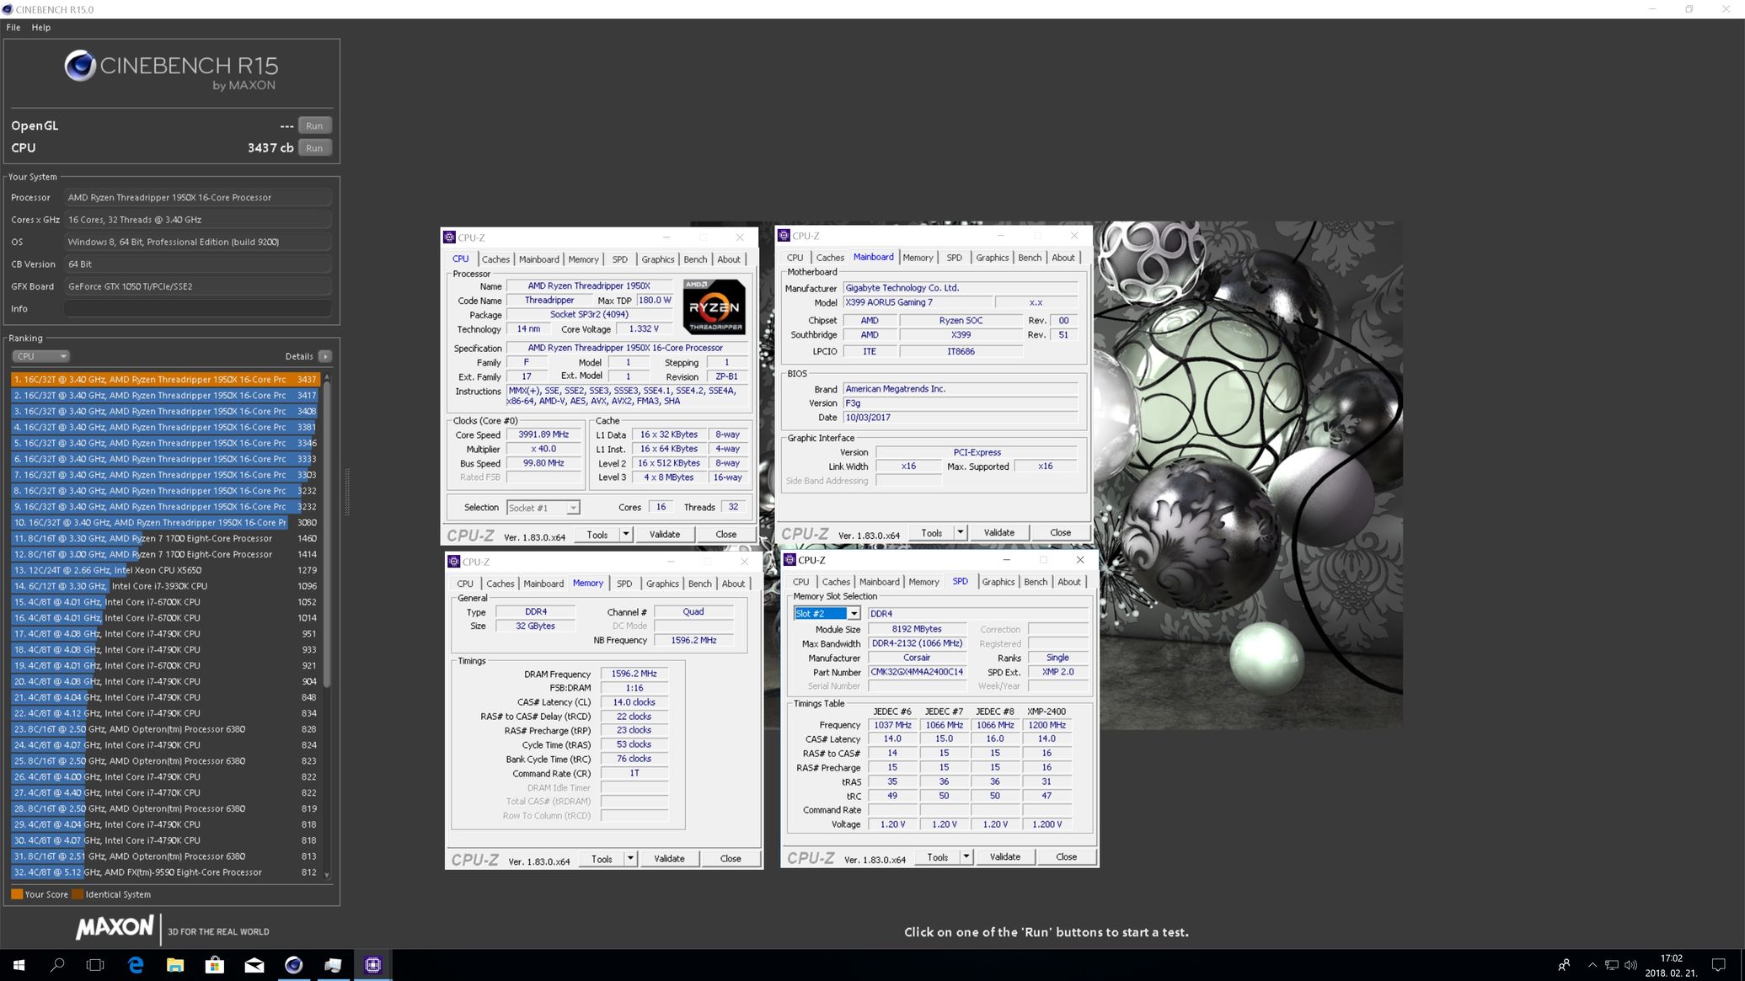Open Tools dropdown arrow in Mainboard window
This screenshot has height=981, width=1745.
[960, 533]
